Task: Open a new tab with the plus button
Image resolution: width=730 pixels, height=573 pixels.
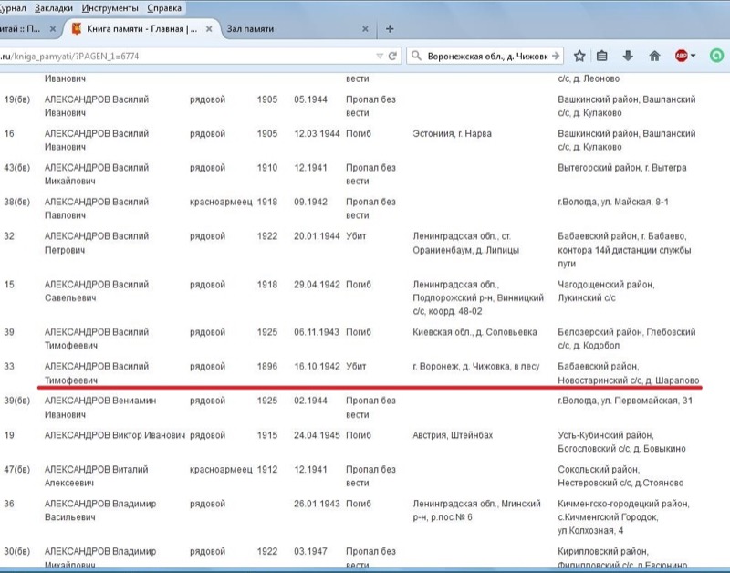Action: pyautogui.click(x=390, y=28)
